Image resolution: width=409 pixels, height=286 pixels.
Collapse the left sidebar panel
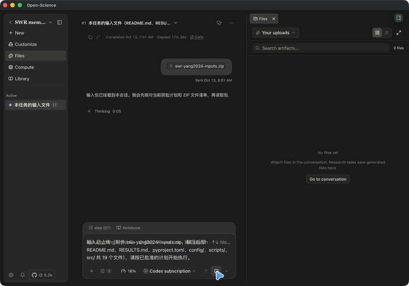coord(59,22)
